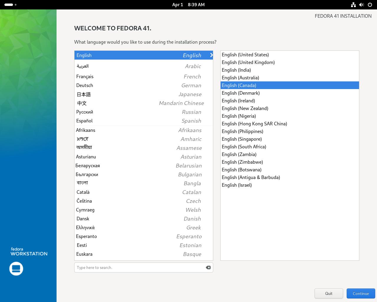Select the Deutsch (German) language row
This screenshot has width=377, height=302.
(x=144, y=85)
